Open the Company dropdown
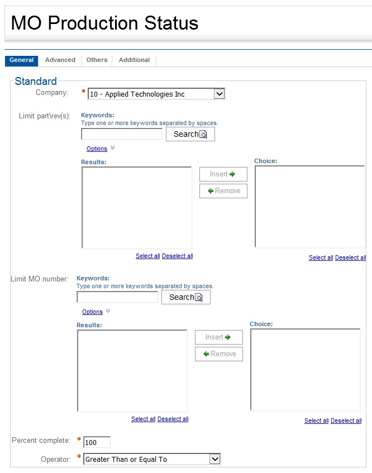The width and height of the screenshot is (372, 473). 220,94
